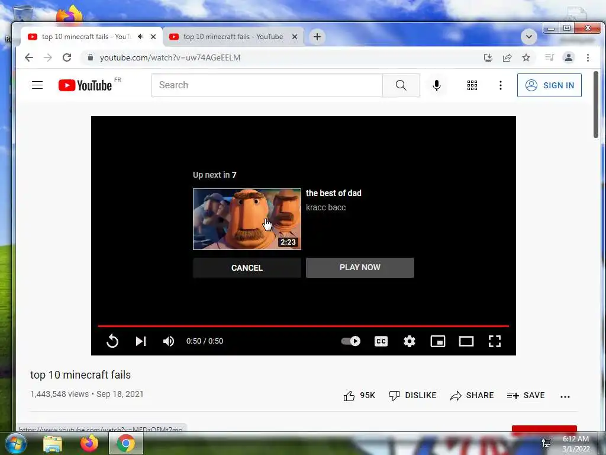Focus the YouTube Search field
This screenshot has width=606, height=455.
click(x=267, y=85)
